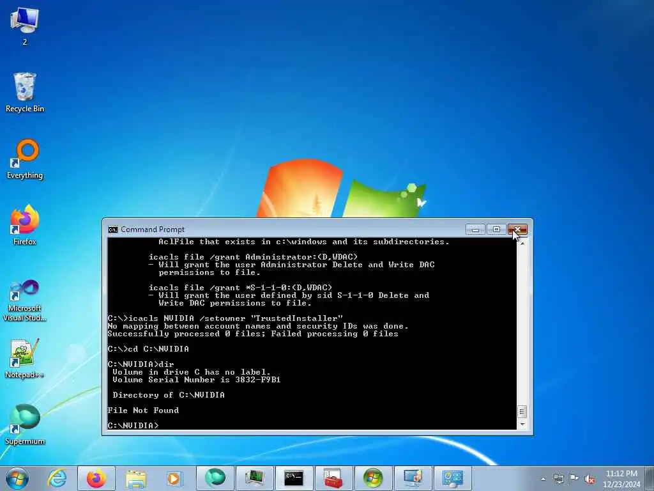This screenshot has width=654, height=491.
Task: Click the "Directory of C:\NVIDIA" line
Action: [169, 395]
